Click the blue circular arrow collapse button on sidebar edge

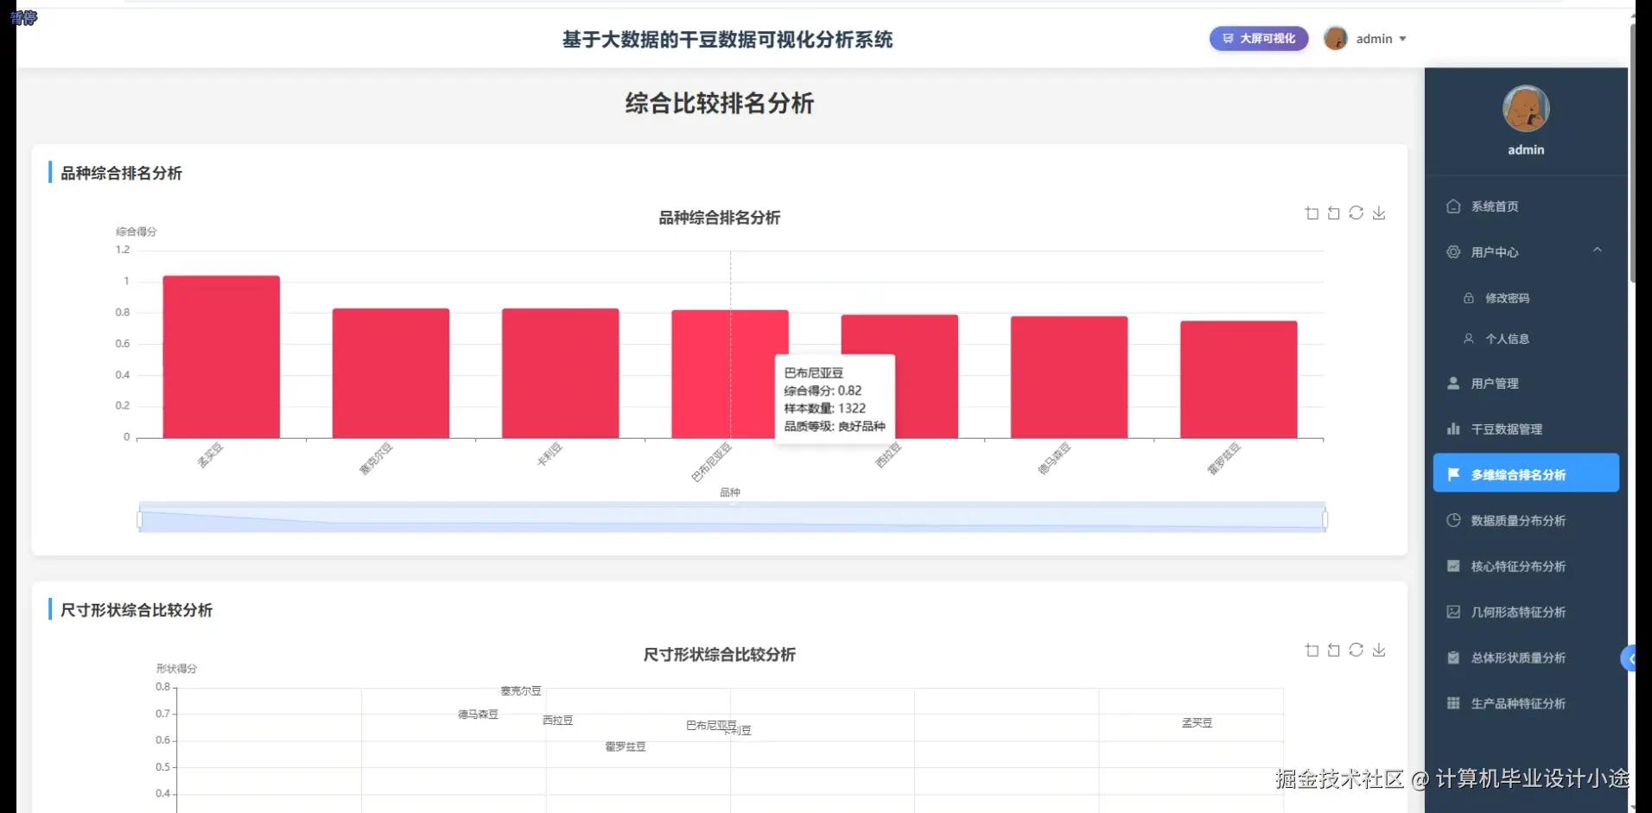pyautogui.click(x=1630, y=657)
